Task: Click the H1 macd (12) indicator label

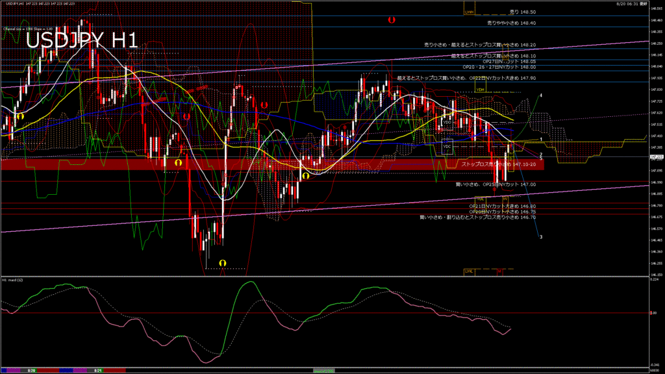Action: click(x=14, y=280)
